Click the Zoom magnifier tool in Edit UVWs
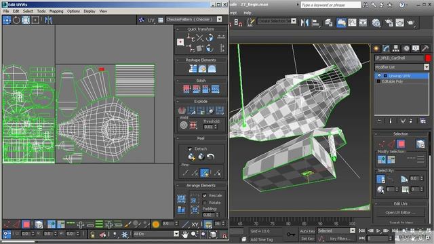The width and height of the screenshot is (434, 244). pyautogui.click(x=194, y=235)
